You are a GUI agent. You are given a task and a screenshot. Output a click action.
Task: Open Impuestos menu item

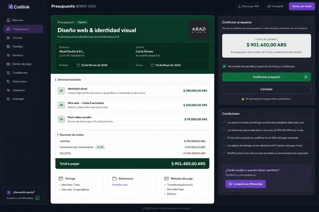pos(23,90)
